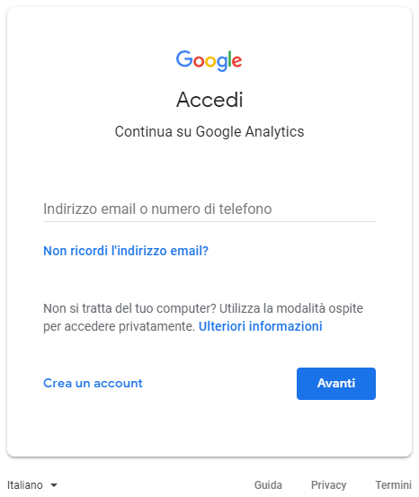Open the Privacy footer link
The height and width of the screenshot is (497, 419).
tap(328, 485)
